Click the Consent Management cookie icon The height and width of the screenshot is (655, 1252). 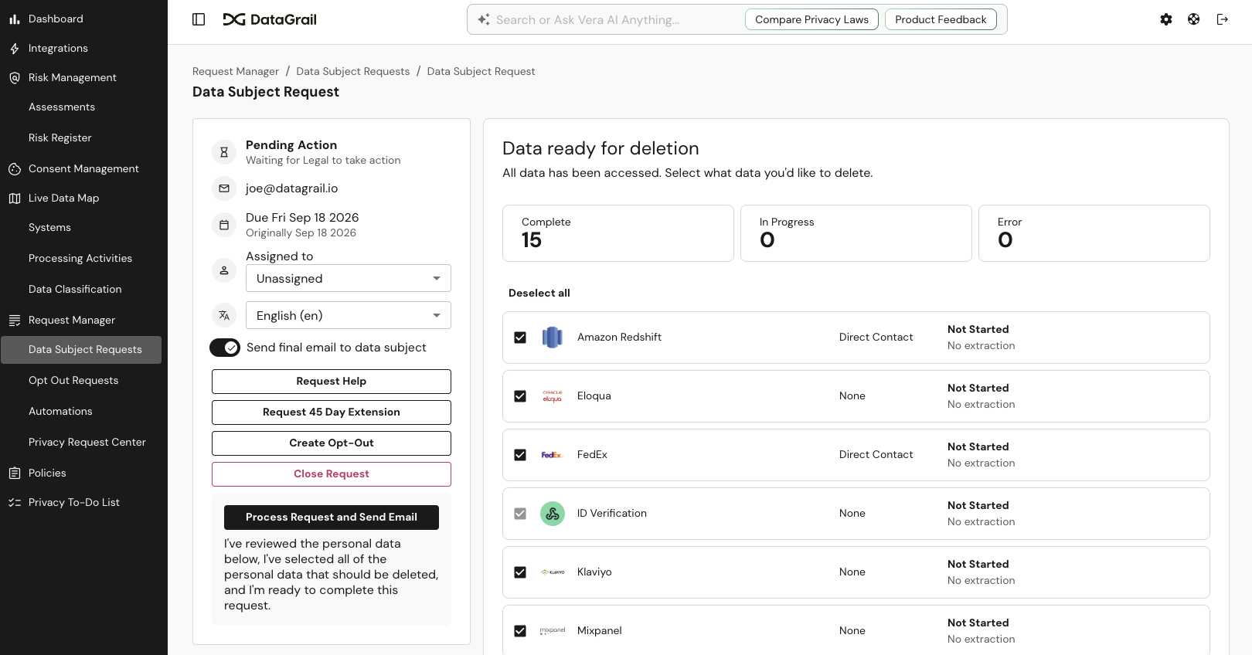(15, 169)
